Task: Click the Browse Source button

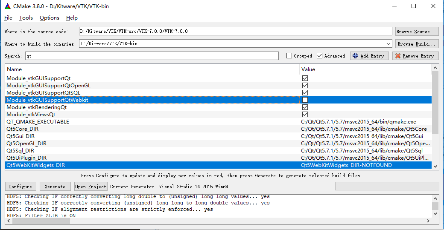Action: pyautogui.click(x=417, y=32)
